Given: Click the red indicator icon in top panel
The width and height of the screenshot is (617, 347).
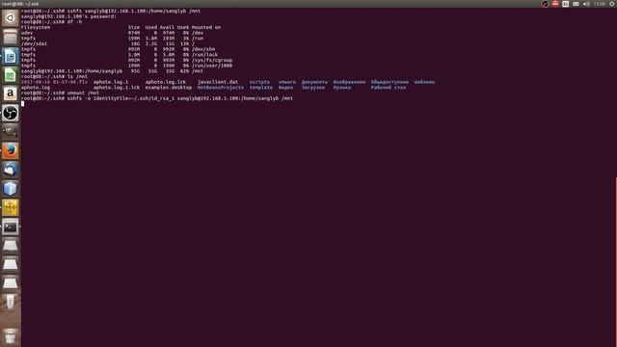Looking at the screenshot, I should point(555,4).
